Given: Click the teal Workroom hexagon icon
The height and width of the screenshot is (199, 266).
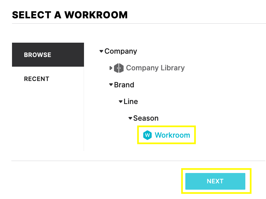Looking at the screenshot, I should (x=147, y=135).
